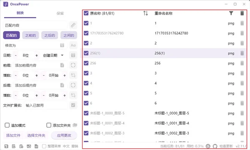Click the plus after 0开始 under 后缀

tap(65, 95)
